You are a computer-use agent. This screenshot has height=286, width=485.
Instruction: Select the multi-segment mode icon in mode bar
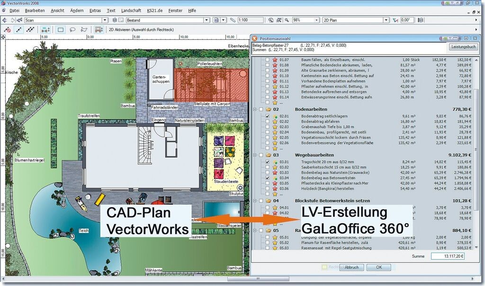point(30,30)
